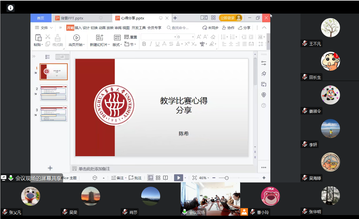
Task: Open the font size dropdown
Action: tap(193, 37)
